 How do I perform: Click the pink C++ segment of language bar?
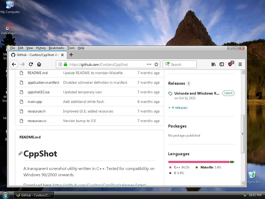[x=199, y=162]
